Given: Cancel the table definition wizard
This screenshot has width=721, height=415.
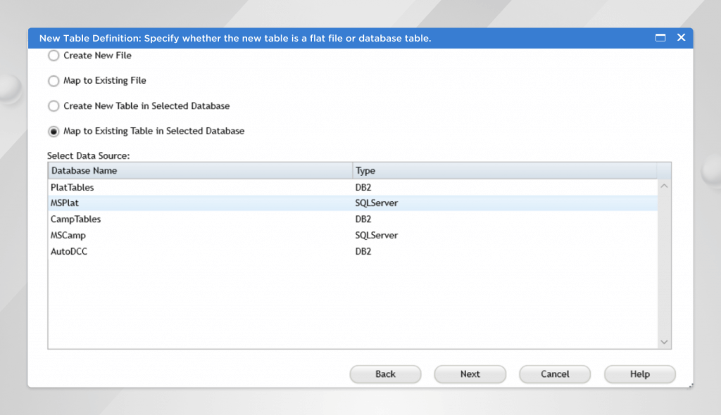Looking at the screenshot, I should tap(555, 374).
